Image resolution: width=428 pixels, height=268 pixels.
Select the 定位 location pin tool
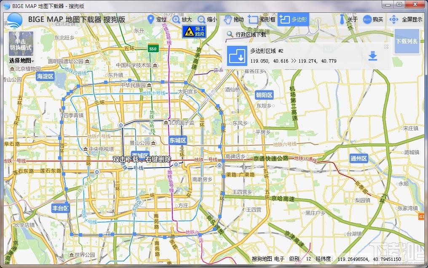point(157,19)
